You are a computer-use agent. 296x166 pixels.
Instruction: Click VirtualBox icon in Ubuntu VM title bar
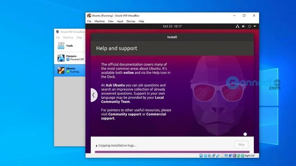click(89, 16)
